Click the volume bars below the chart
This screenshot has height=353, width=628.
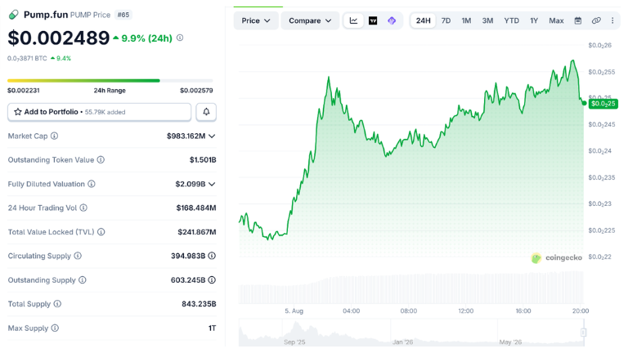[411, 288]
